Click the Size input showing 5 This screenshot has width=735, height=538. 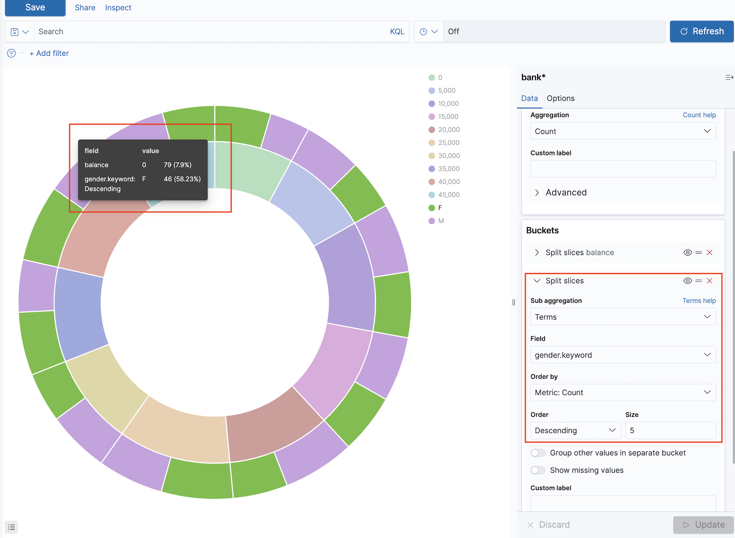click(670, 430)
